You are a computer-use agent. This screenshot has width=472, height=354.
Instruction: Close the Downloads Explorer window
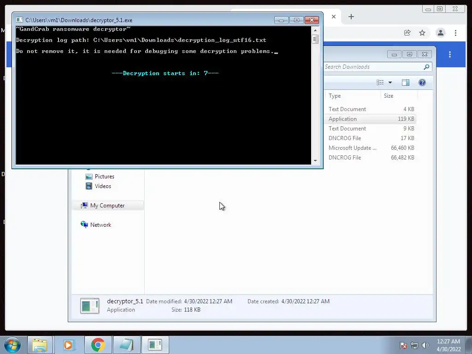(x=425, y=54)
